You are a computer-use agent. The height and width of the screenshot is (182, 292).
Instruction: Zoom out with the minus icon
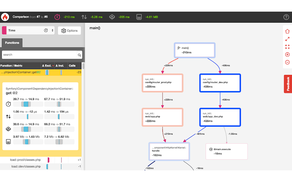pyautogui.click(x=287, y=62)
